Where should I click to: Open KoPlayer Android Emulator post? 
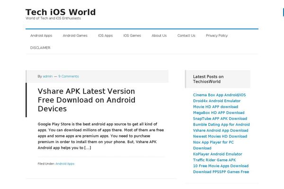pyautogui.click(x=217, y=154)
